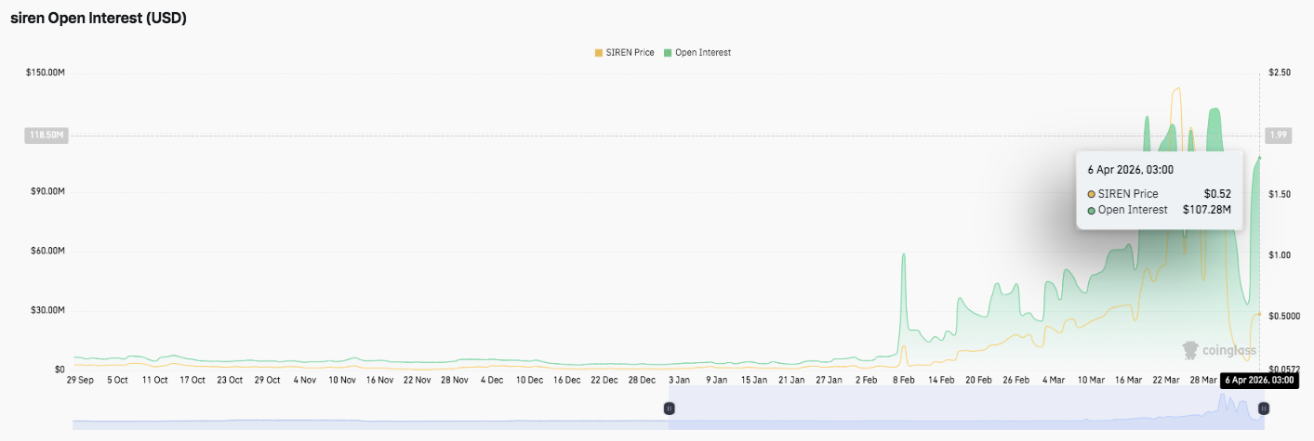
Task: Click the 6 Apr 2026, 03:00 date marker
Action: 1257,380
